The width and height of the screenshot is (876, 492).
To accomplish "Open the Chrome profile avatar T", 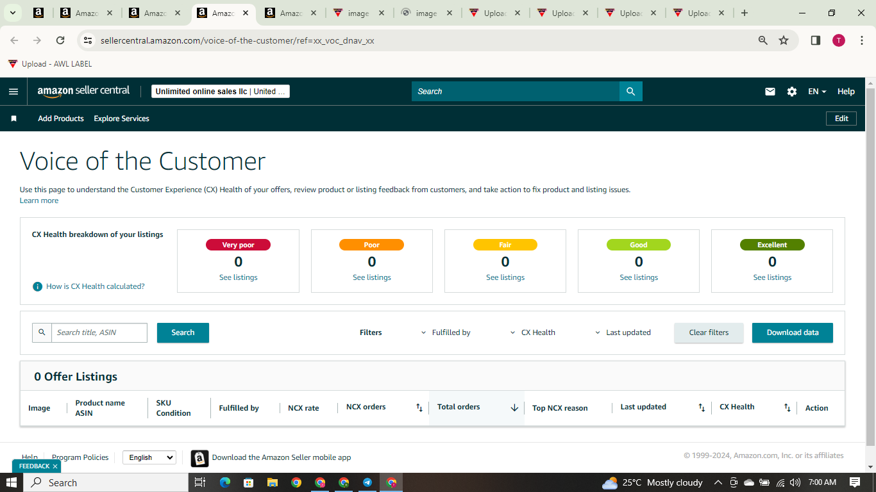I will click(x=839, y=40).
